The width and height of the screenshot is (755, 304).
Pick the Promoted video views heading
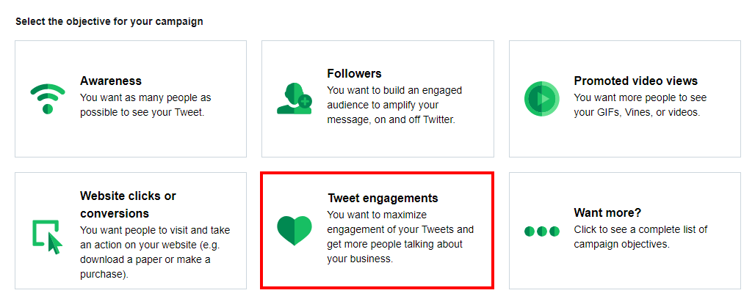coord(635,81)
